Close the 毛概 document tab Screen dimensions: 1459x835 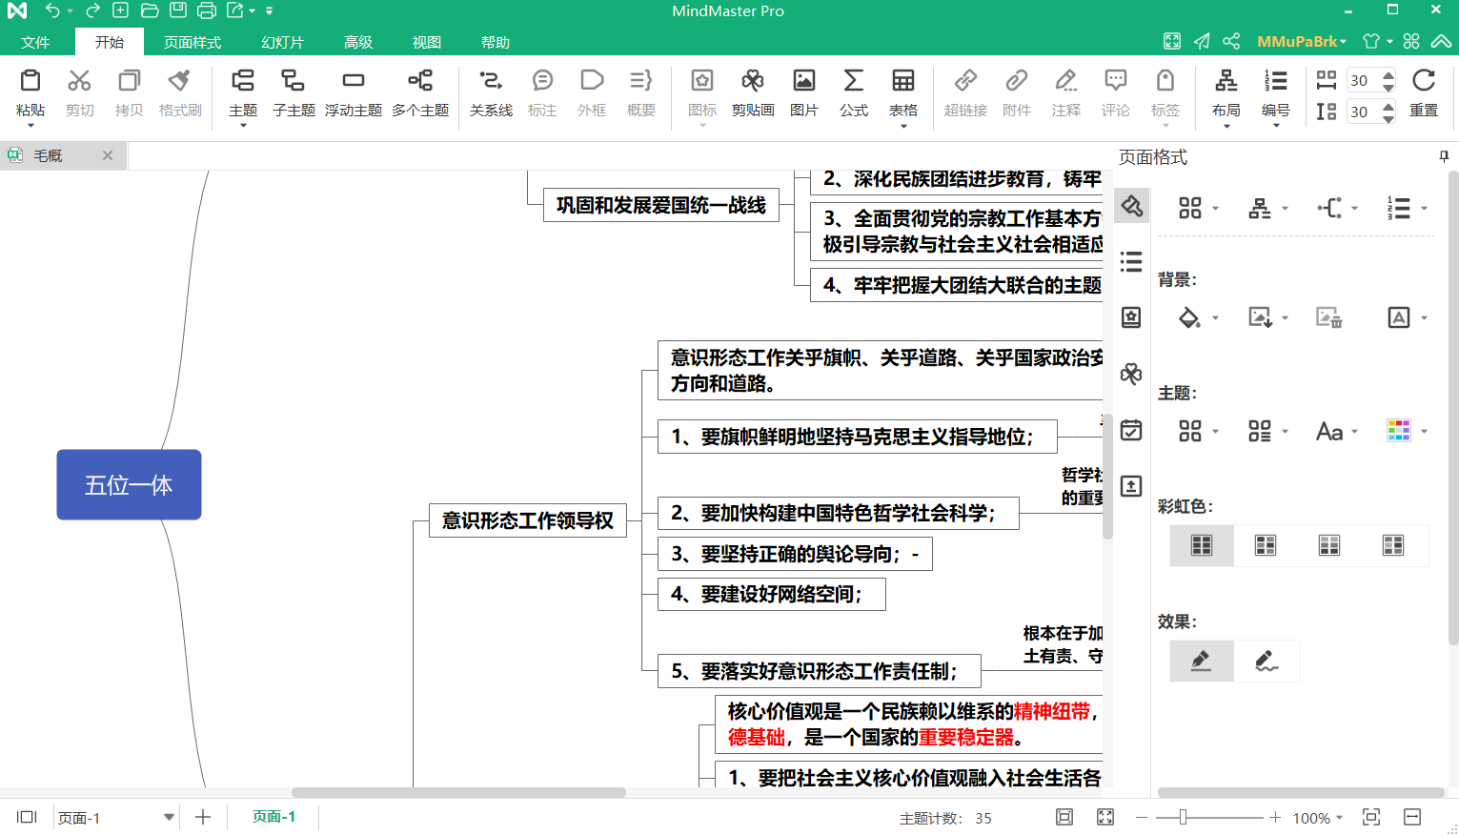pos(108,155)
